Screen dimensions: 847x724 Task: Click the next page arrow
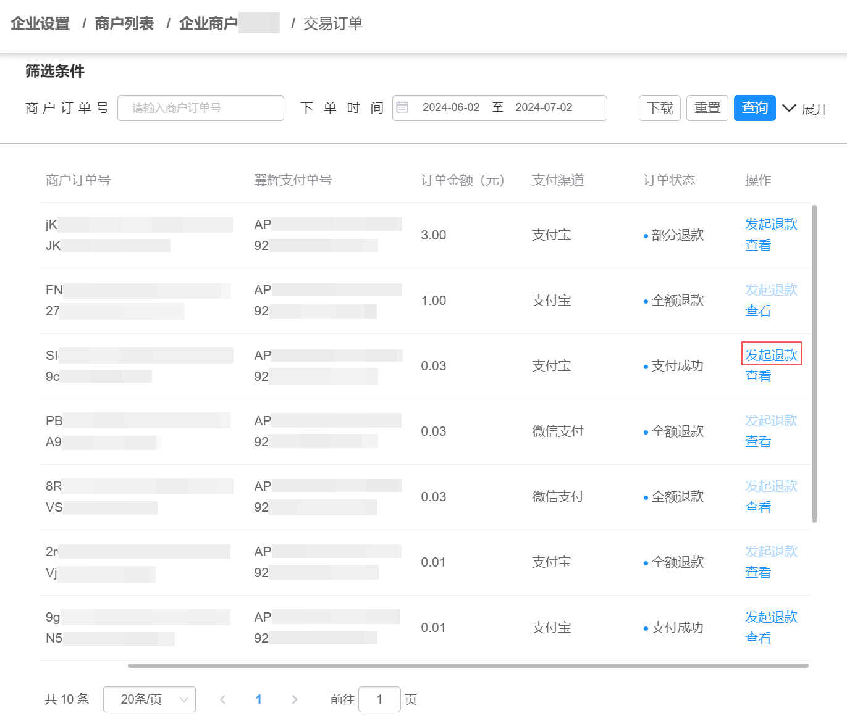coord(295,699)
